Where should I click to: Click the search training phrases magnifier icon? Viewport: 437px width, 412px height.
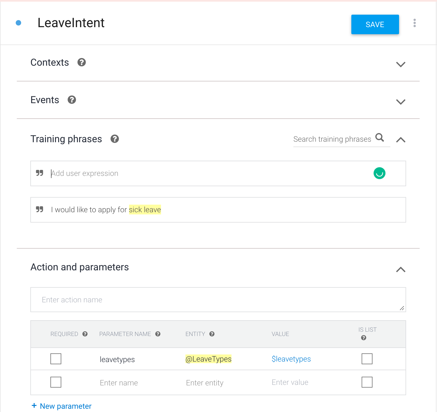point(380,138)
